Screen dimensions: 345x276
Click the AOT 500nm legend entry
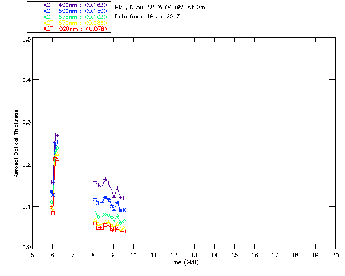point(68,11)
